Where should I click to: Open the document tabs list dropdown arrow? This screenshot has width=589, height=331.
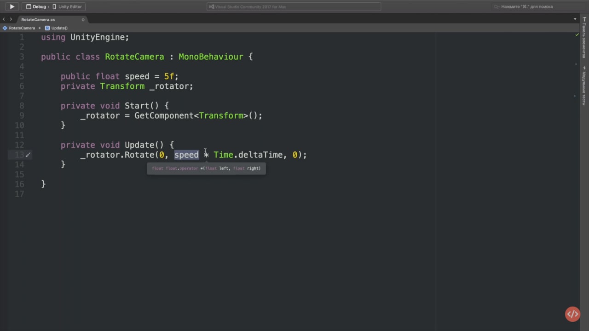pos(575,19)
